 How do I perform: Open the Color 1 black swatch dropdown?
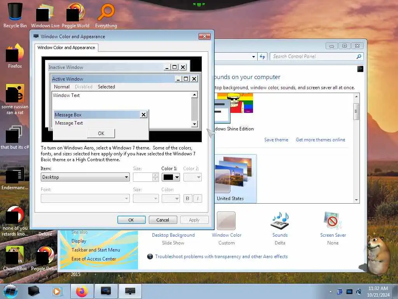click(x=171, y=177)
